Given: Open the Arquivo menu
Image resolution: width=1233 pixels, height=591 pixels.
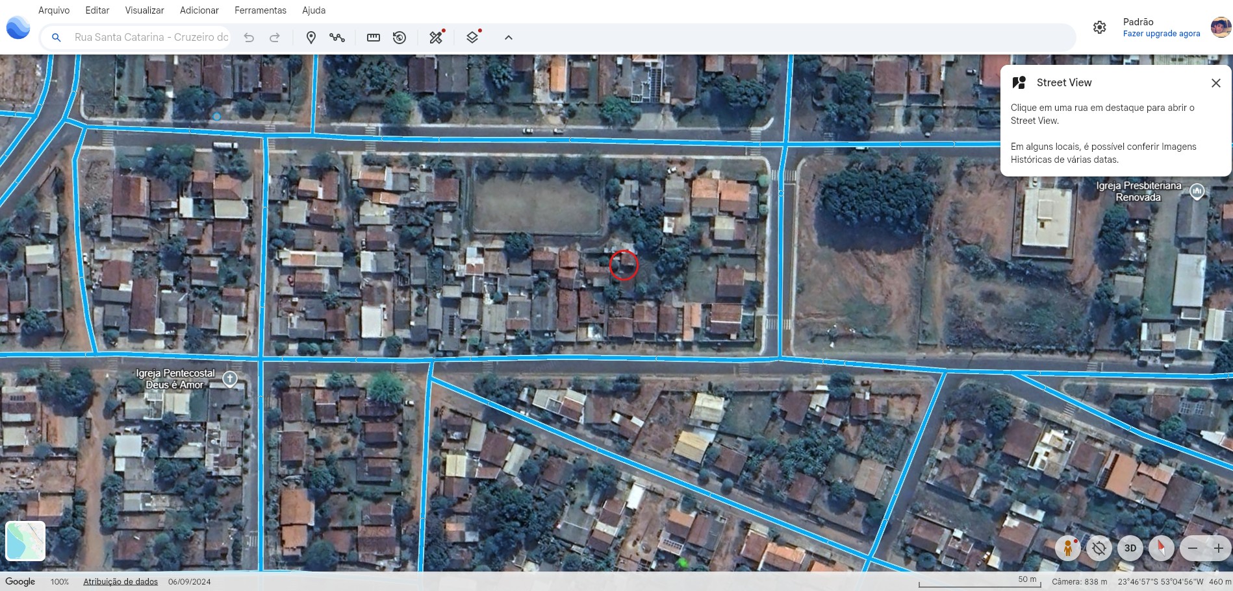Looking at the screenshot, I should 54,10.
